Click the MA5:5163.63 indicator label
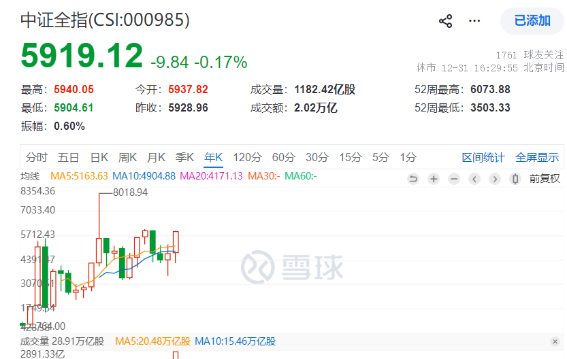This screenshot has height=359, width=567. [79, 176]
